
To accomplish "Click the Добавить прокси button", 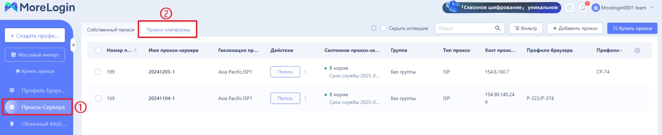I will point(575,28).
